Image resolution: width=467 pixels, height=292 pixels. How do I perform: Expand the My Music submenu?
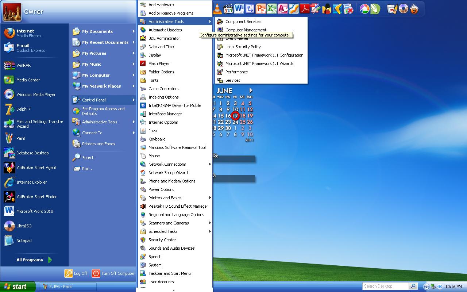point(104,64)
